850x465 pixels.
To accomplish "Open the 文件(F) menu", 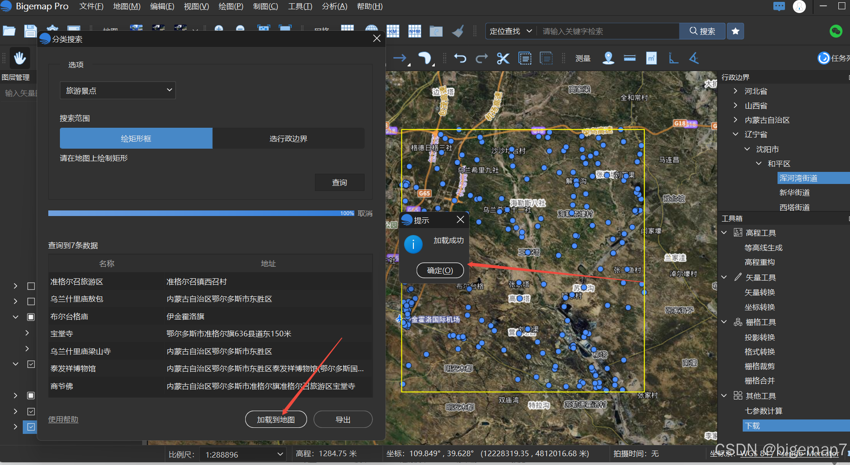I will (91, 7).
